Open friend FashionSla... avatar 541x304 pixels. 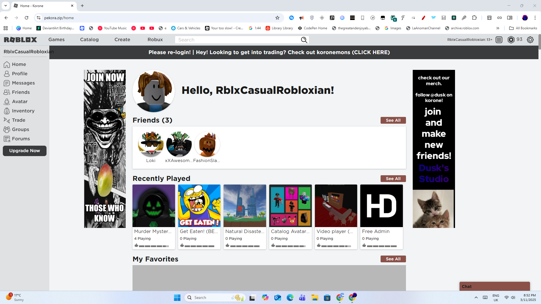(x=207, y=144)
